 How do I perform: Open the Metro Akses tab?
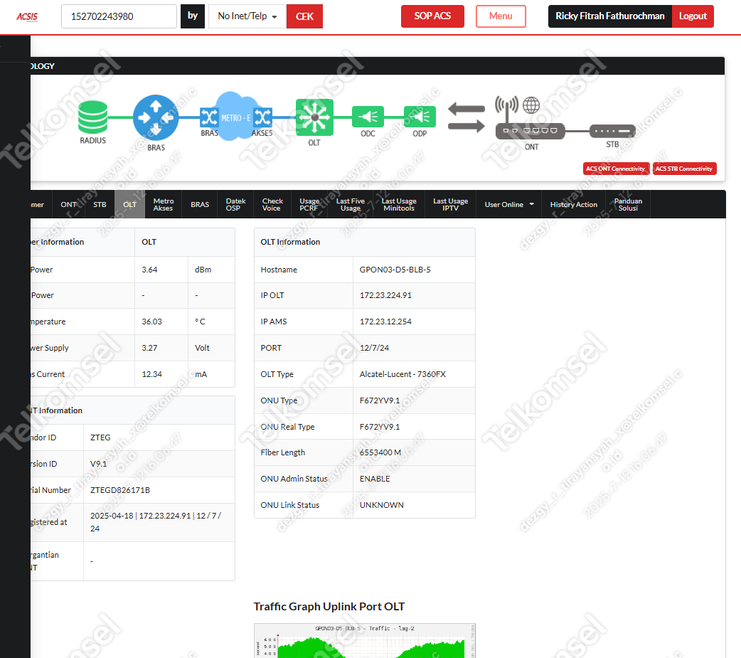click(164, 204)
